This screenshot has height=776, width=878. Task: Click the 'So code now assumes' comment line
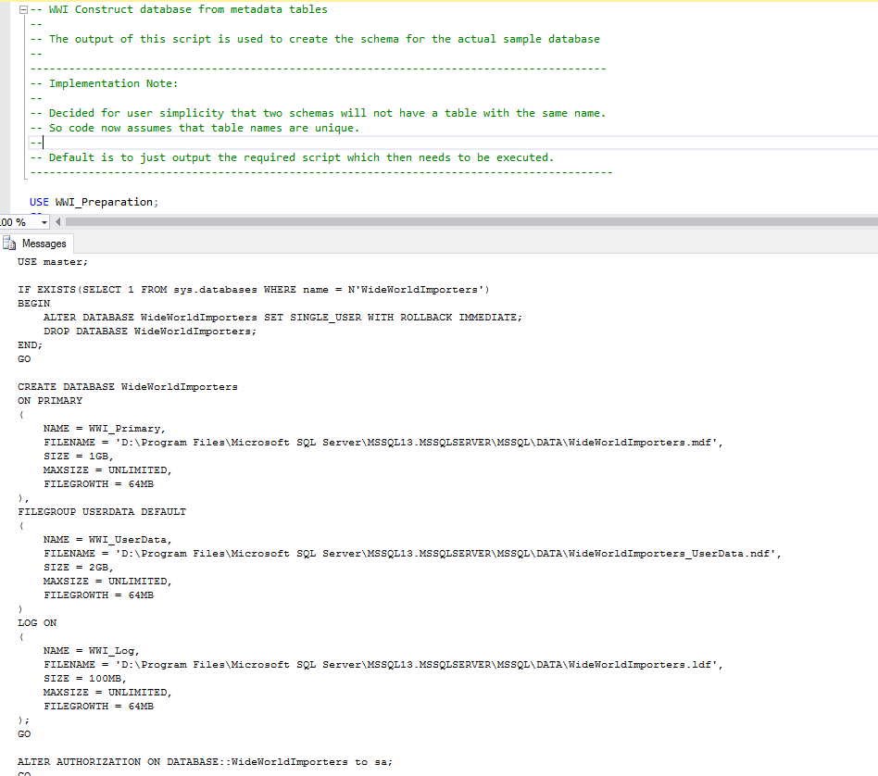[194, 128]
